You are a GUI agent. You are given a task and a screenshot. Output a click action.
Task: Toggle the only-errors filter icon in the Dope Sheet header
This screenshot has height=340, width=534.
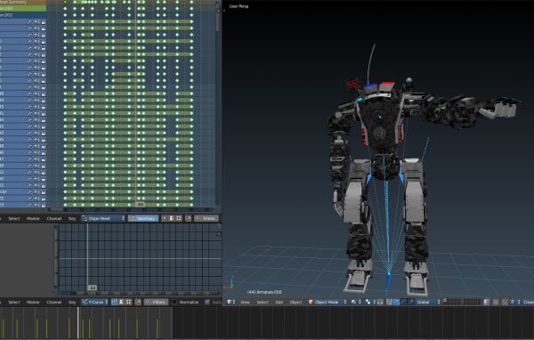pos(179,218)
